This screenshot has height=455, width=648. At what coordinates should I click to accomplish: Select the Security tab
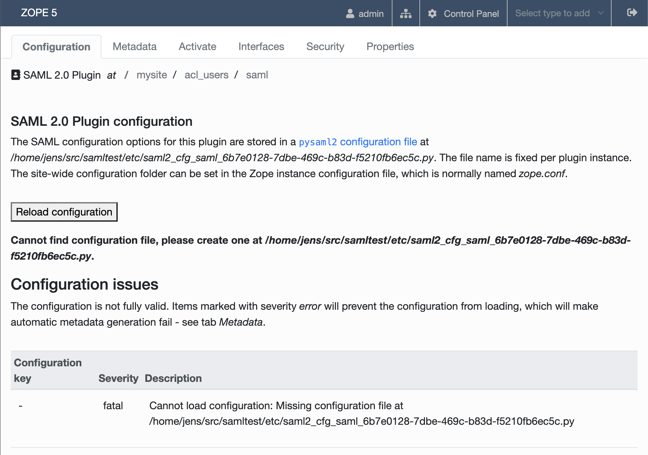point(325,46)
